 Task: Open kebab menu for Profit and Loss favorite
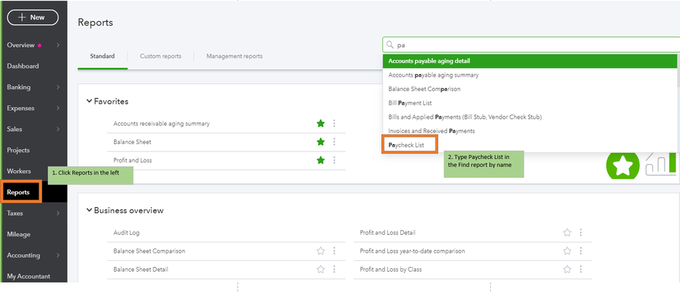(x=334, y=160)
